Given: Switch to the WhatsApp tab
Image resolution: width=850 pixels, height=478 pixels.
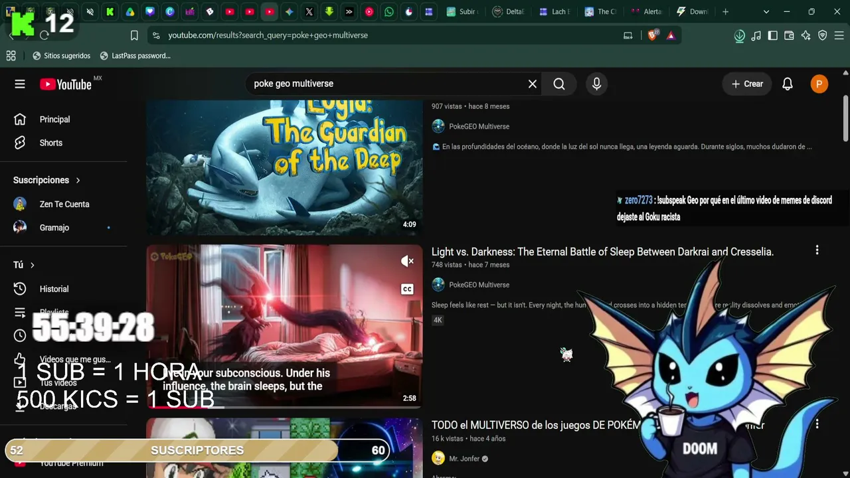Looking at the screenshot, I should [389, 11].
